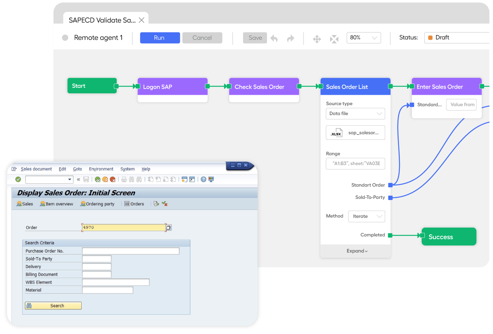Screen dimensions: 493x334
Task: Click the Sold-To Party input field
Action: click(x=97, y=259)
